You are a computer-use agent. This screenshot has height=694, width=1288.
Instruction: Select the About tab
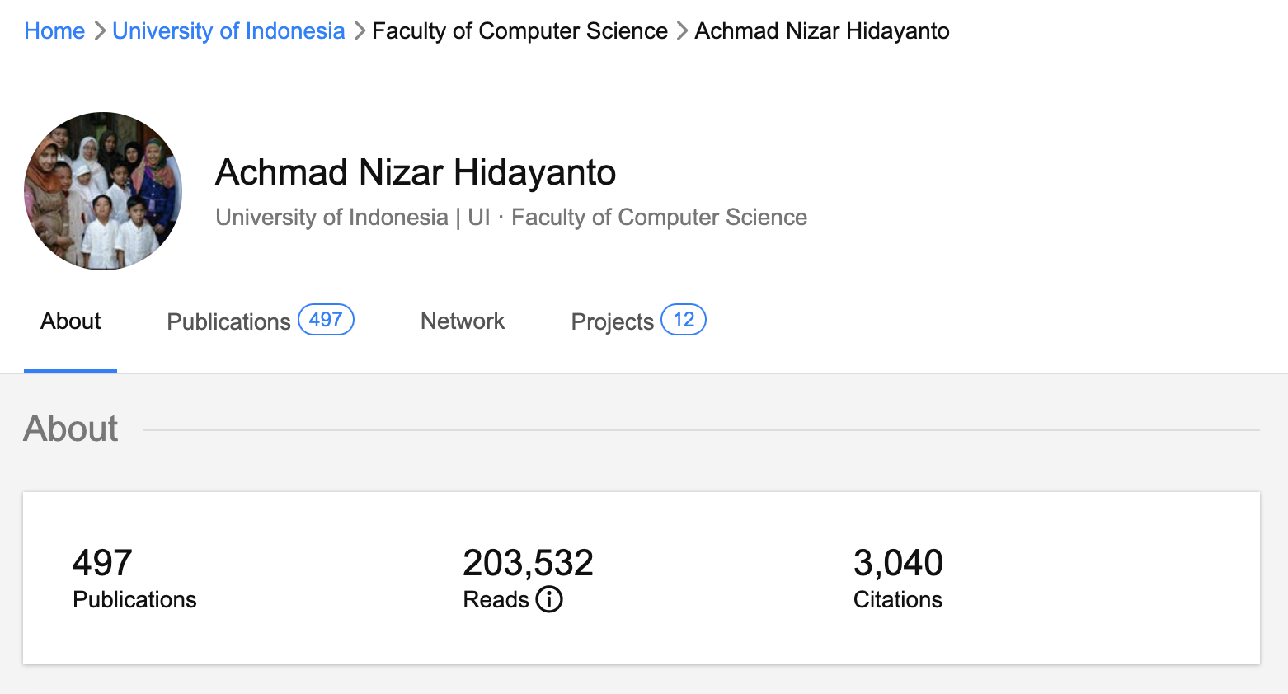pyautogui.click(x=71, y=321)
